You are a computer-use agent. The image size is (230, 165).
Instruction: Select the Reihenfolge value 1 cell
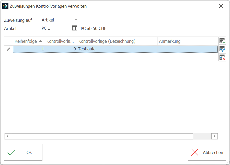pos(29,49)
